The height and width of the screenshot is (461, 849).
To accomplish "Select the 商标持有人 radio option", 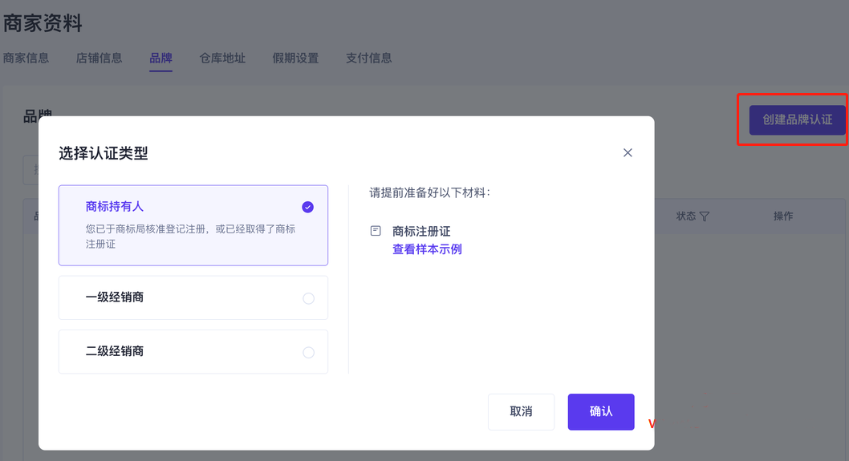I will [307, 207].
